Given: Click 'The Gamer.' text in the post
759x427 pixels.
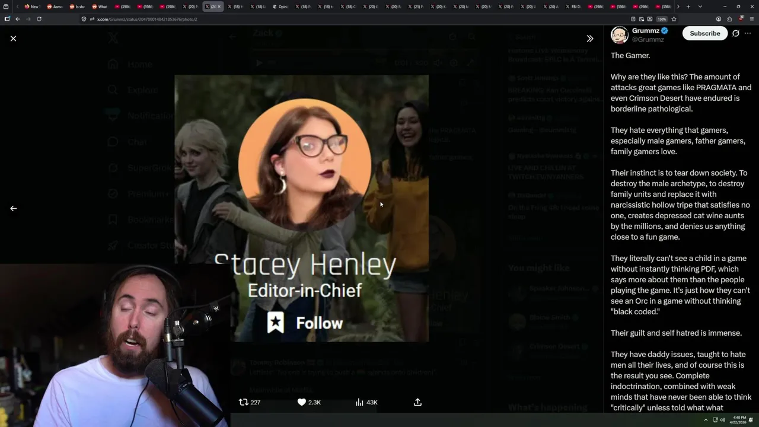Looking at the screenshot, I should click(630, 55).
